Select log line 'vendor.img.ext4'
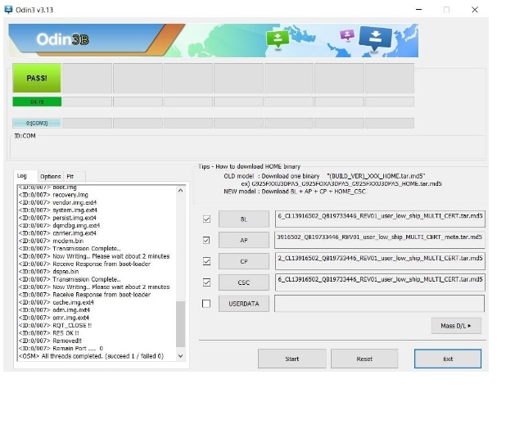524x429 pixels. pyautogui.click(x=75, y=202)
